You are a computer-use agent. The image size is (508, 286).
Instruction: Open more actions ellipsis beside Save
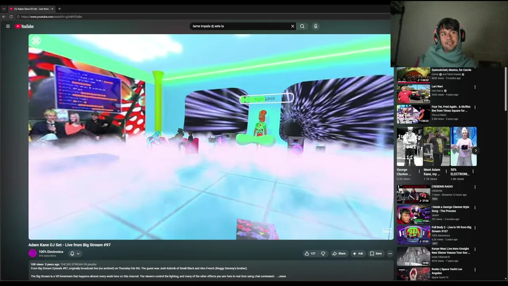coord(390,253)
